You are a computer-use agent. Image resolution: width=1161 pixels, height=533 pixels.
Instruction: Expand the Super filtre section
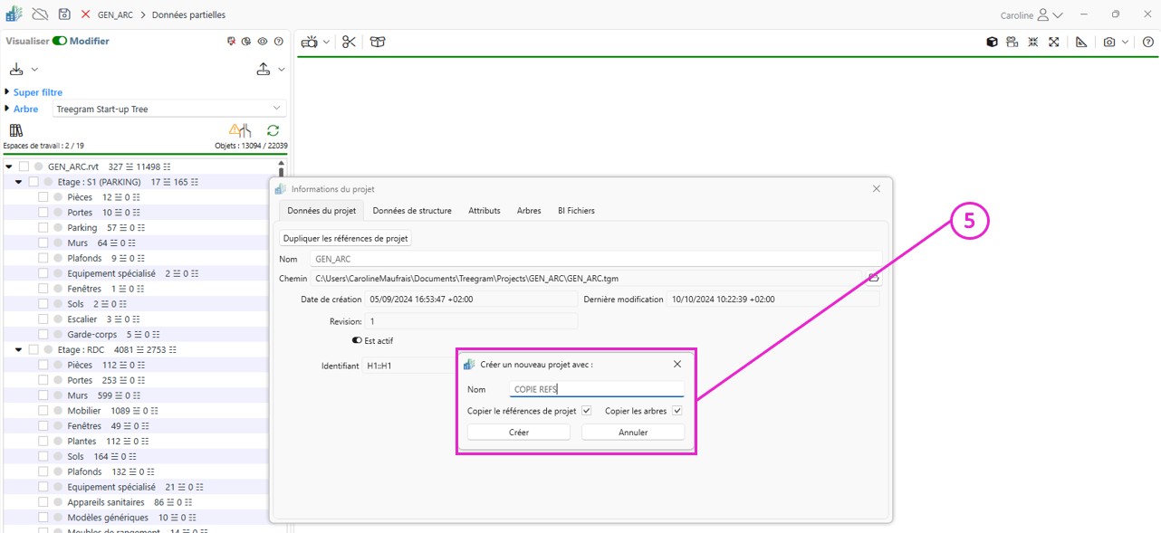[7, 92]
